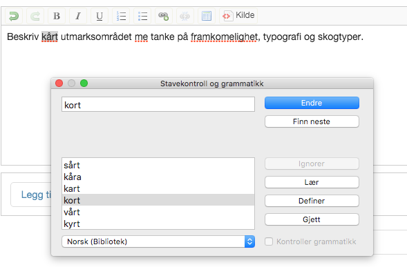Viewport: 407px width, 267px height.
Task: Click the Finn neste button
Action: tap(312, 121)
